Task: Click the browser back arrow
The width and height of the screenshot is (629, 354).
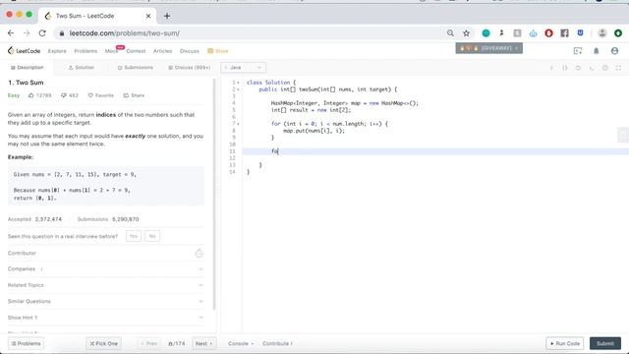Action: click(x=11, y=33)
